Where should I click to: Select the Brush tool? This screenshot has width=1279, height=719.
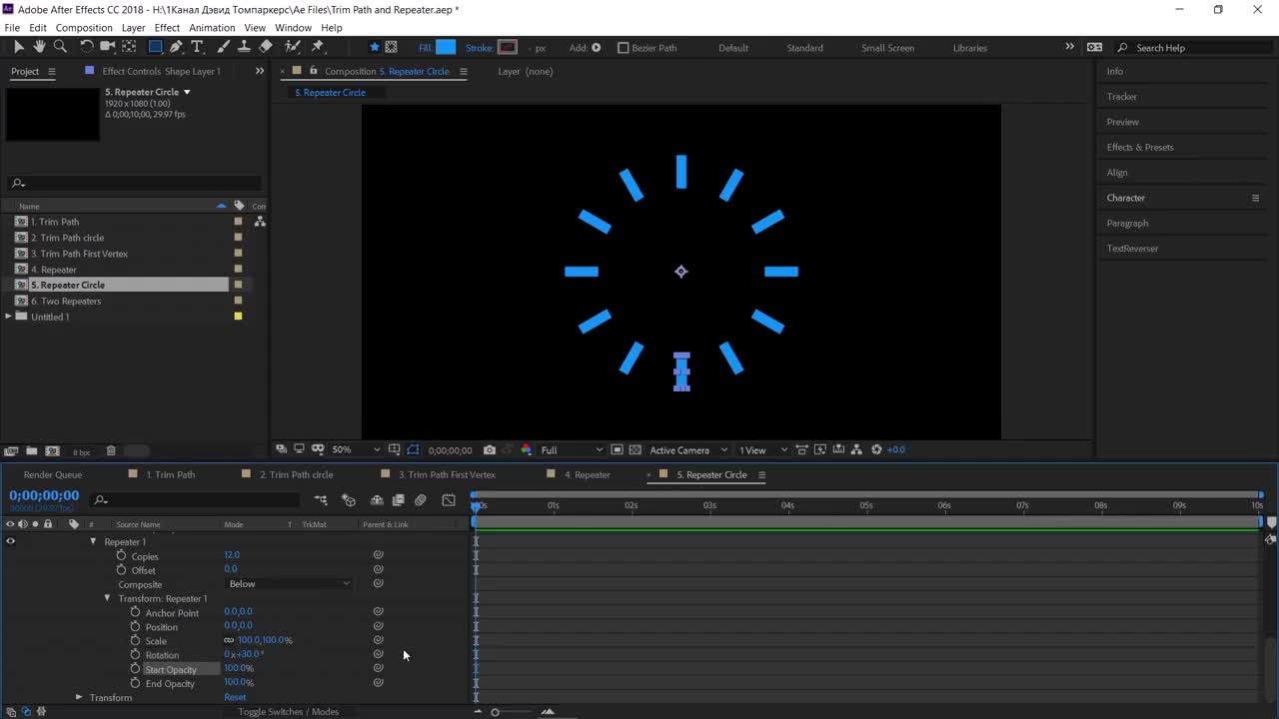(x=224, y=47)
